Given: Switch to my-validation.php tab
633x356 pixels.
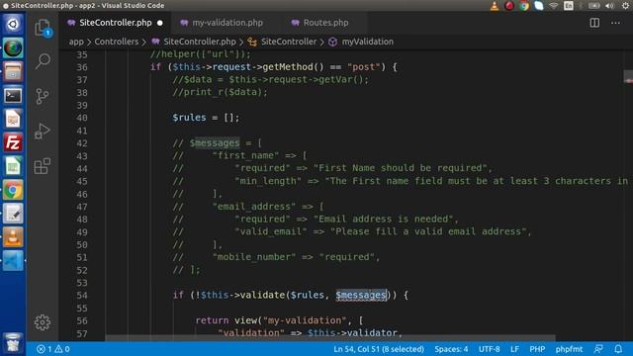Looking at the screenshot, I should 226,23.
